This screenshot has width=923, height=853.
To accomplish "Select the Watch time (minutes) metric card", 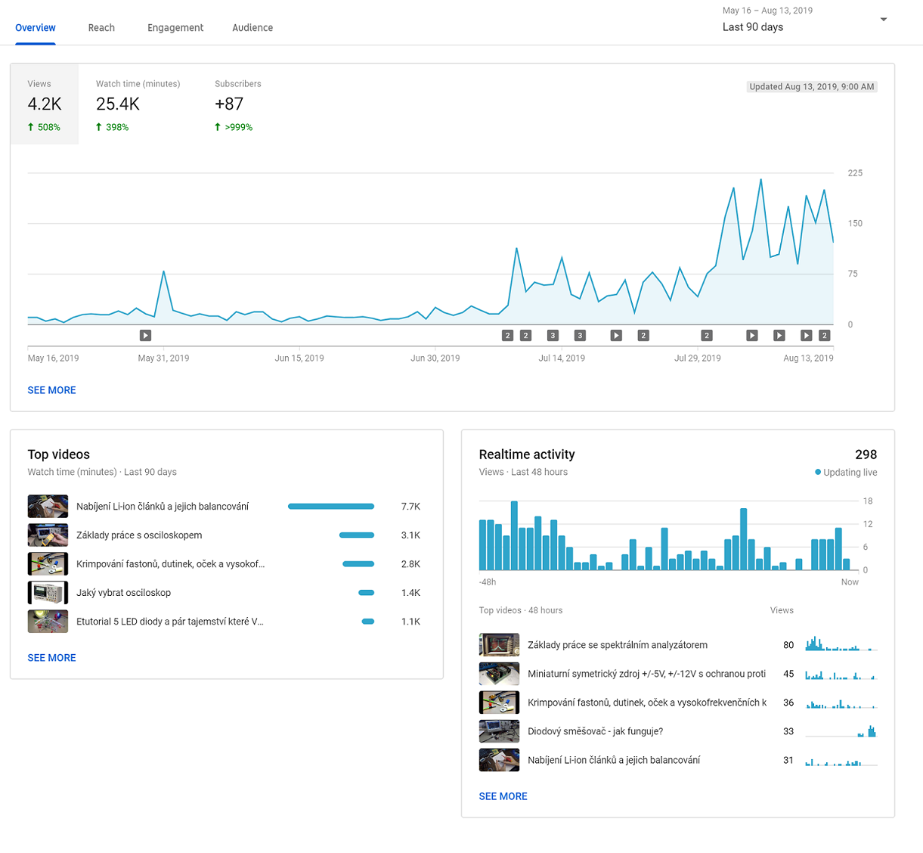I will (x=138, y=104).
